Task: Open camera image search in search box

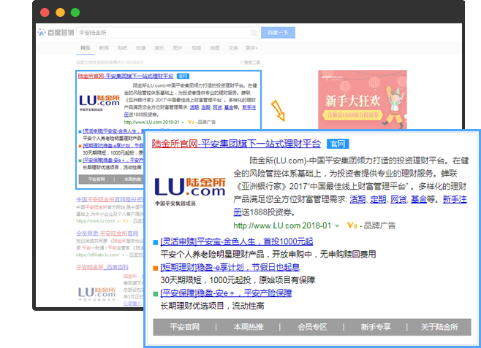Action: point(254,33)
